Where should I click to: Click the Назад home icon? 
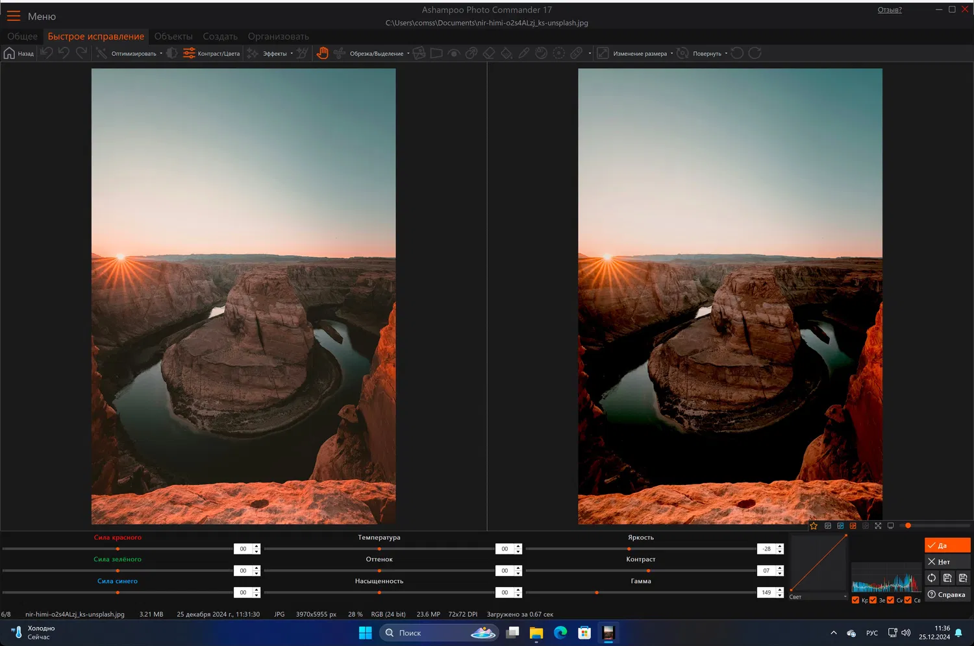tap(9, 53)
